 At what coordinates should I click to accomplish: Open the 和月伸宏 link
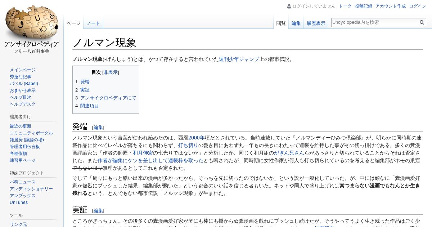(143, 153)
